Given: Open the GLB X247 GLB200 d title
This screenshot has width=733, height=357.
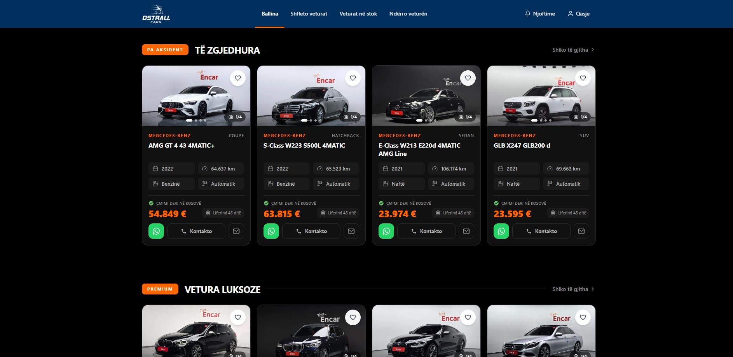Looking at the screenshot, I should tap(522, 146).
